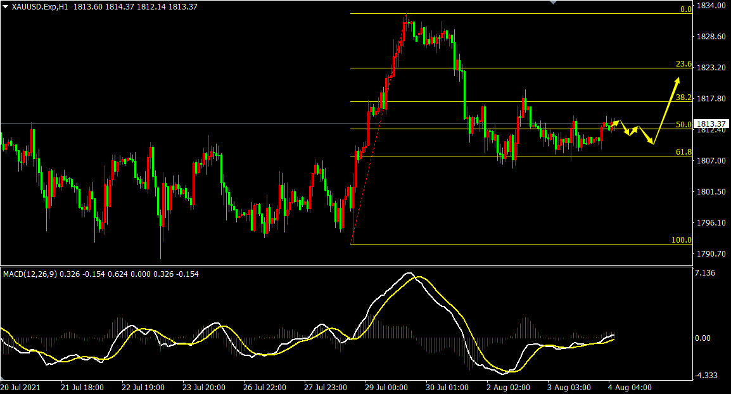Expand the triangle next to XAUUSD.Exp,H1 title
The height and width of the screenshot is (394, 731).
(x=6, y=7)
